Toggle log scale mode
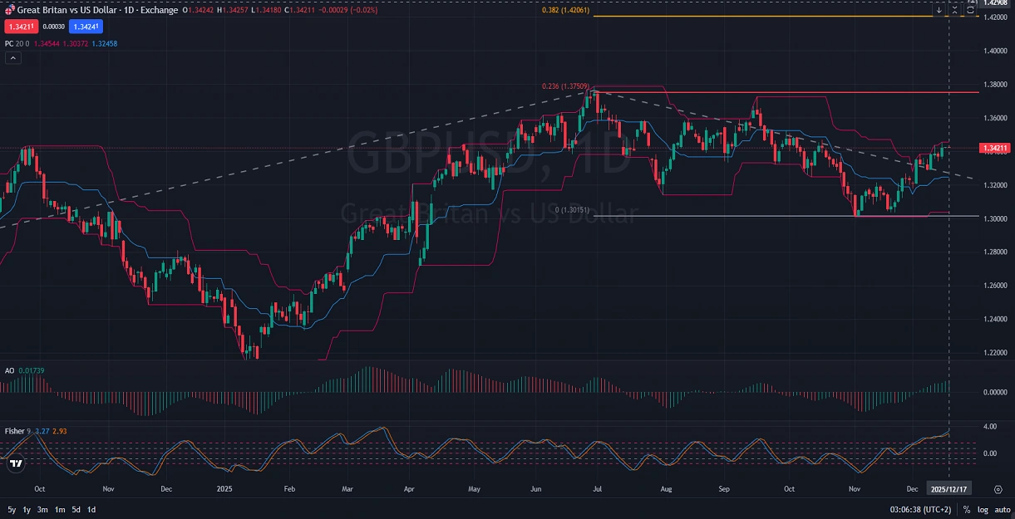 point(982,509)
